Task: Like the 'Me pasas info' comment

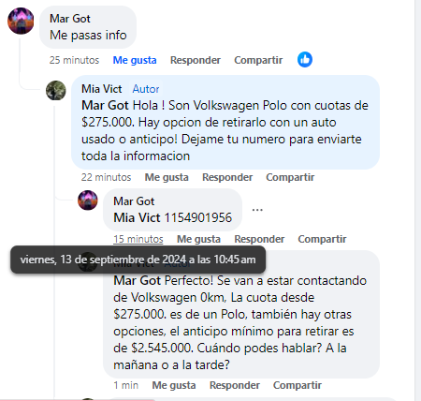Action: (135, 60)
